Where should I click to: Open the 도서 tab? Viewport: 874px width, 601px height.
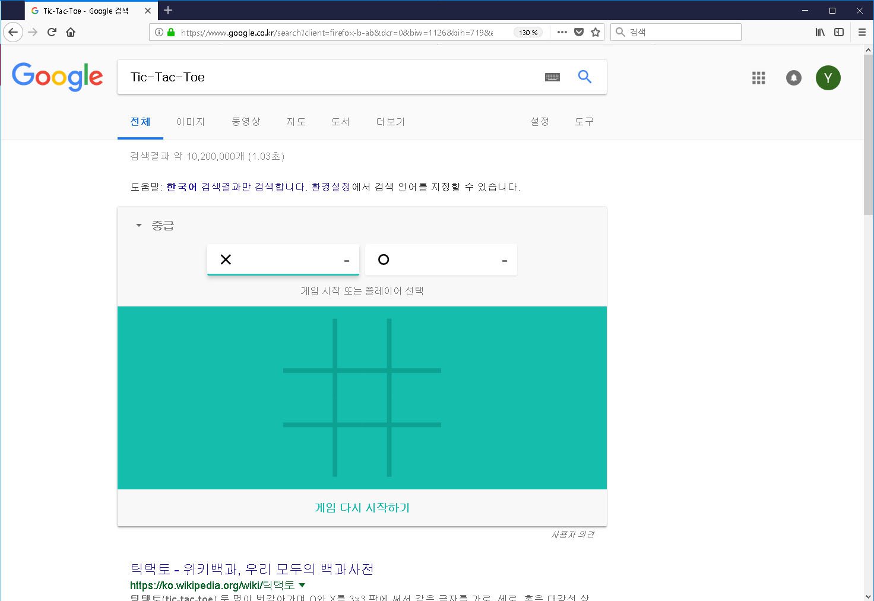[340, 122]
